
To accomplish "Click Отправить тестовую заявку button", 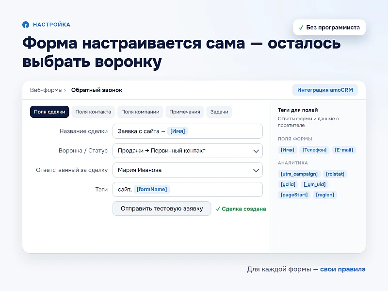I will 162,209.
